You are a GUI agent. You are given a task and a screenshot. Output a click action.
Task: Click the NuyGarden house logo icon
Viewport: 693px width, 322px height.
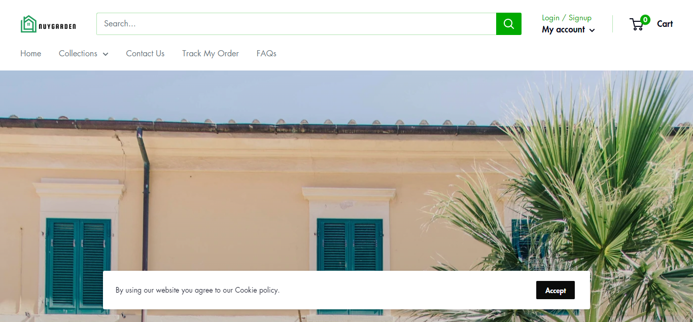tap(29, 24)
